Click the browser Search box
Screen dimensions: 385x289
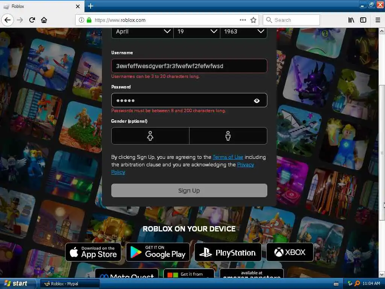coord(291,20)
